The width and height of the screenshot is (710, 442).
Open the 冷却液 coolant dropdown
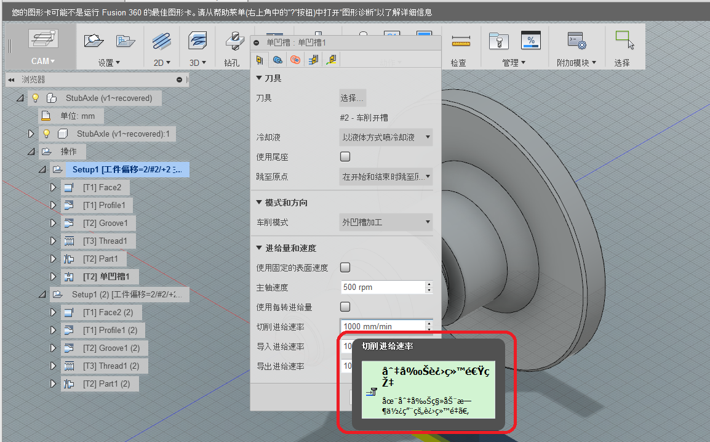point(386,137)
